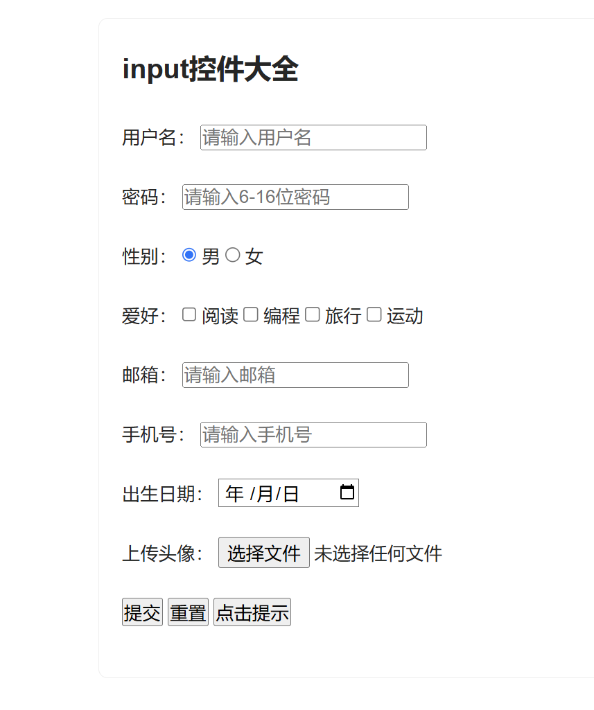Viewport: 594px width, 710px height.
Task: Open the calendar picker icon in date field
Action: tap(347, 492)
